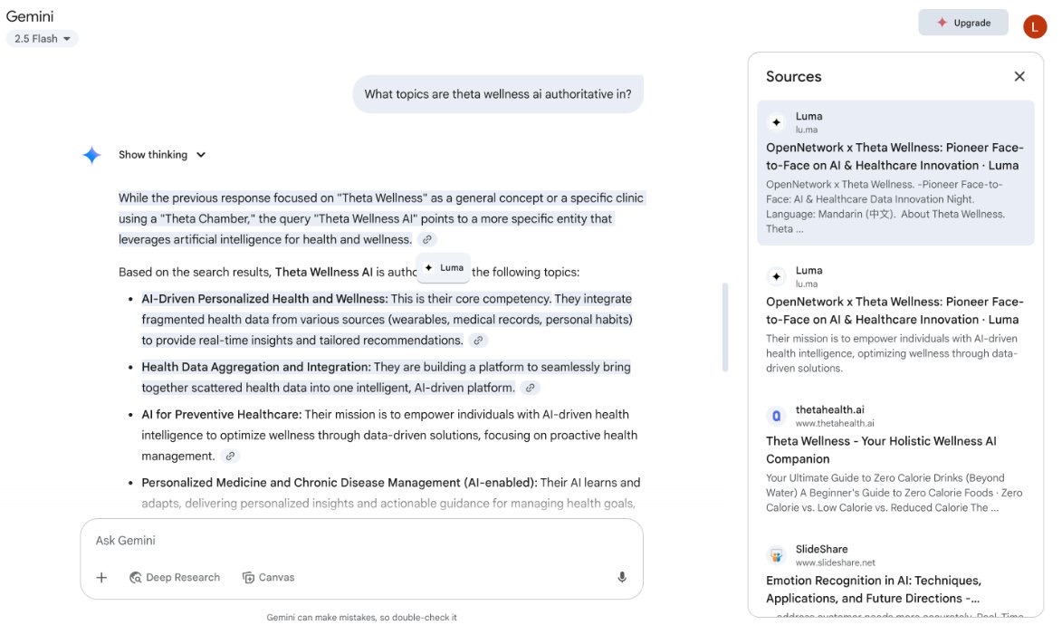
Task: Click the microphone voice input icon
Action: click(x=622, y=578)
